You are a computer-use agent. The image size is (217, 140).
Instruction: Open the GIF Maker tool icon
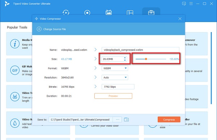pyautogui.click(x=15, y=70)
